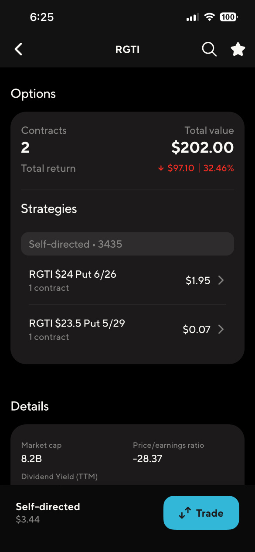Select the Self-directed 3435 account row
255x552 pixels.
127,244
